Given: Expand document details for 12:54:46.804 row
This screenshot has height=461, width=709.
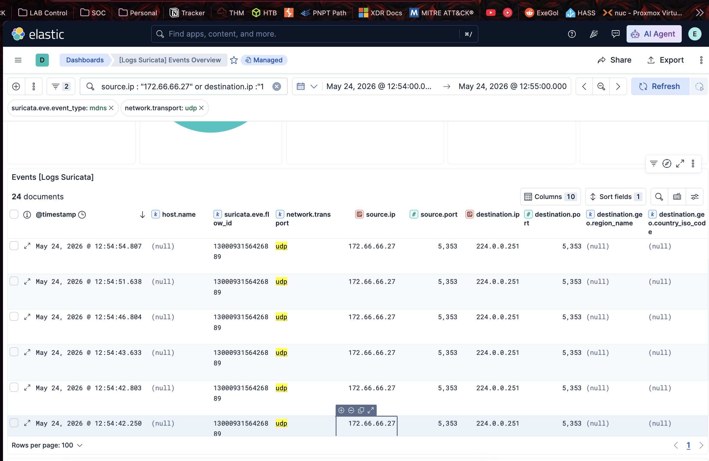Looking at the screenshot, I should 27,317.
